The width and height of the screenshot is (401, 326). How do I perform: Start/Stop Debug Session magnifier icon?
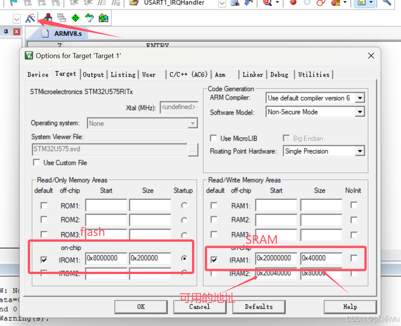(267, 3)
